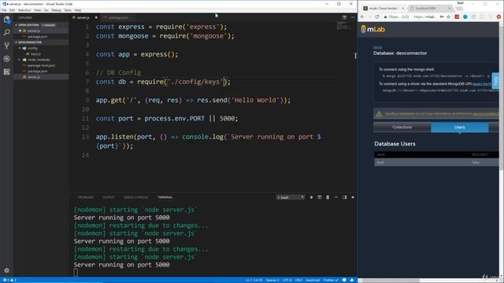Select the Terminal panel tab
Viewport: 504px width, 283px height.
coord(165,197)
